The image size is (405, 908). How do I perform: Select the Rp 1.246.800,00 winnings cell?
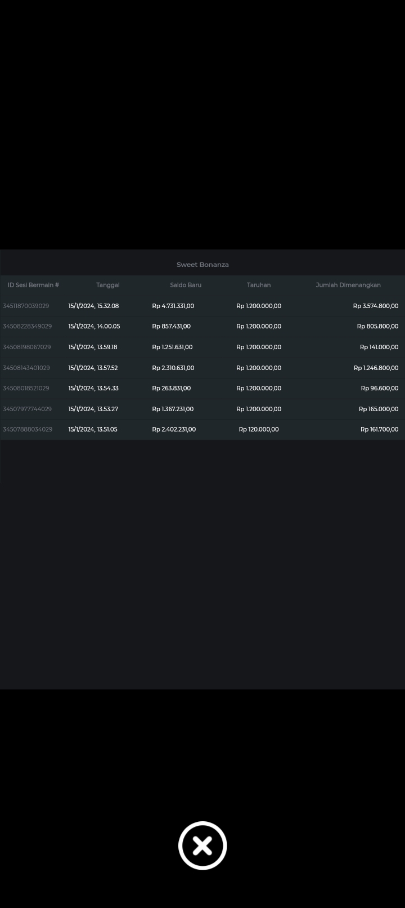click(x=376, y=368)
